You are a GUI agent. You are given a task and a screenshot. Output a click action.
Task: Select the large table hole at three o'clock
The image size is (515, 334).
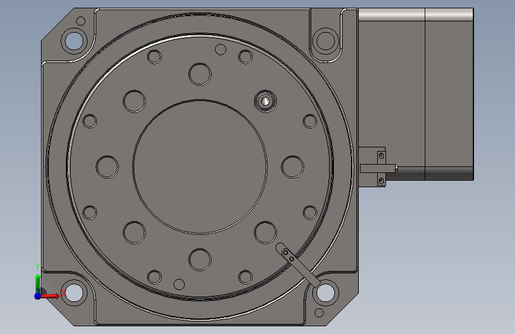pyautogui.click(x=292, y=167)
